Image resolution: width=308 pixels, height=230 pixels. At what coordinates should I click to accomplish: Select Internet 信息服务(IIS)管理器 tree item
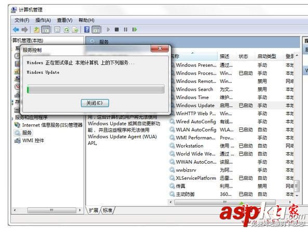(x=48, y=125)
